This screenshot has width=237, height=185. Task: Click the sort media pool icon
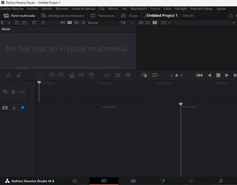tap(123, 23)
